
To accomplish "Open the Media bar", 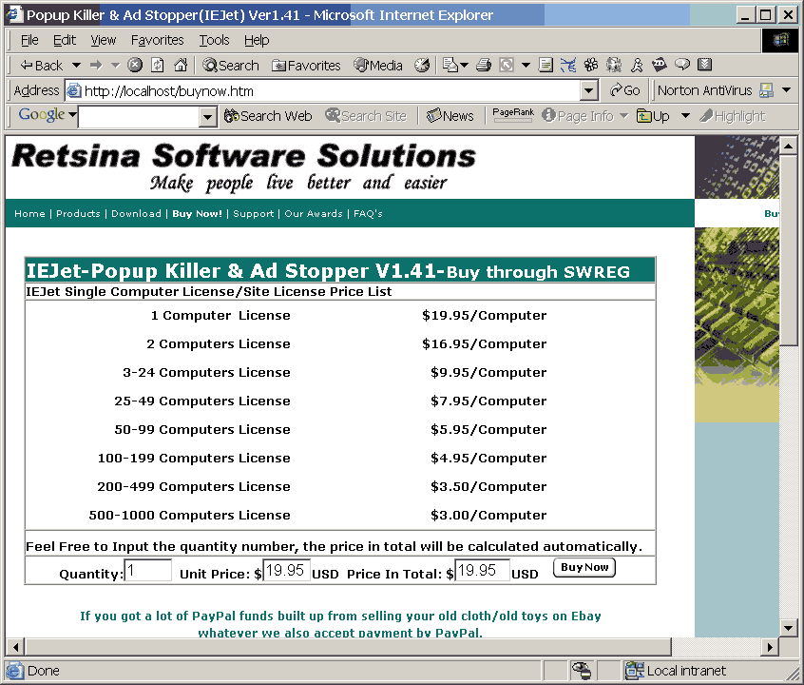I will point(378,66).
